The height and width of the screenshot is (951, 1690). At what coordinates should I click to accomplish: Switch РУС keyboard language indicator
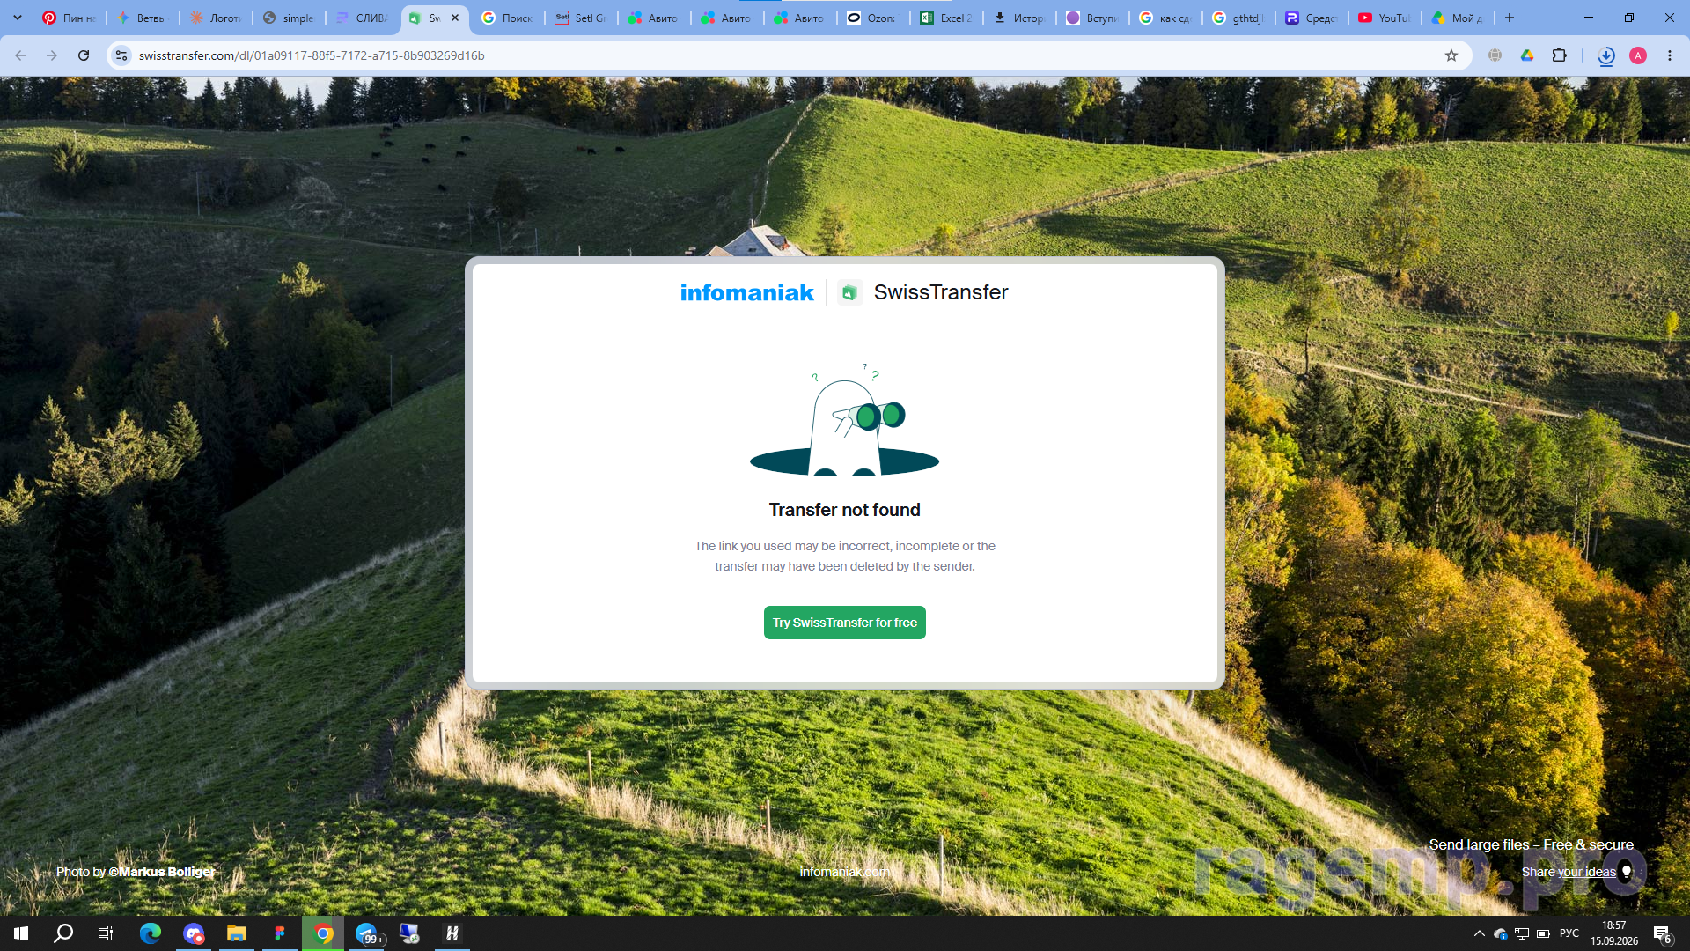coord(1569,933)
